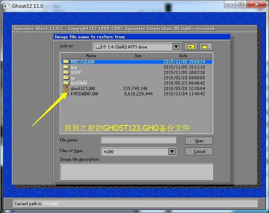This screenshot has height=213, width=269.
Task: Click the up one folder level icon
Action: [x=191, y=47]
